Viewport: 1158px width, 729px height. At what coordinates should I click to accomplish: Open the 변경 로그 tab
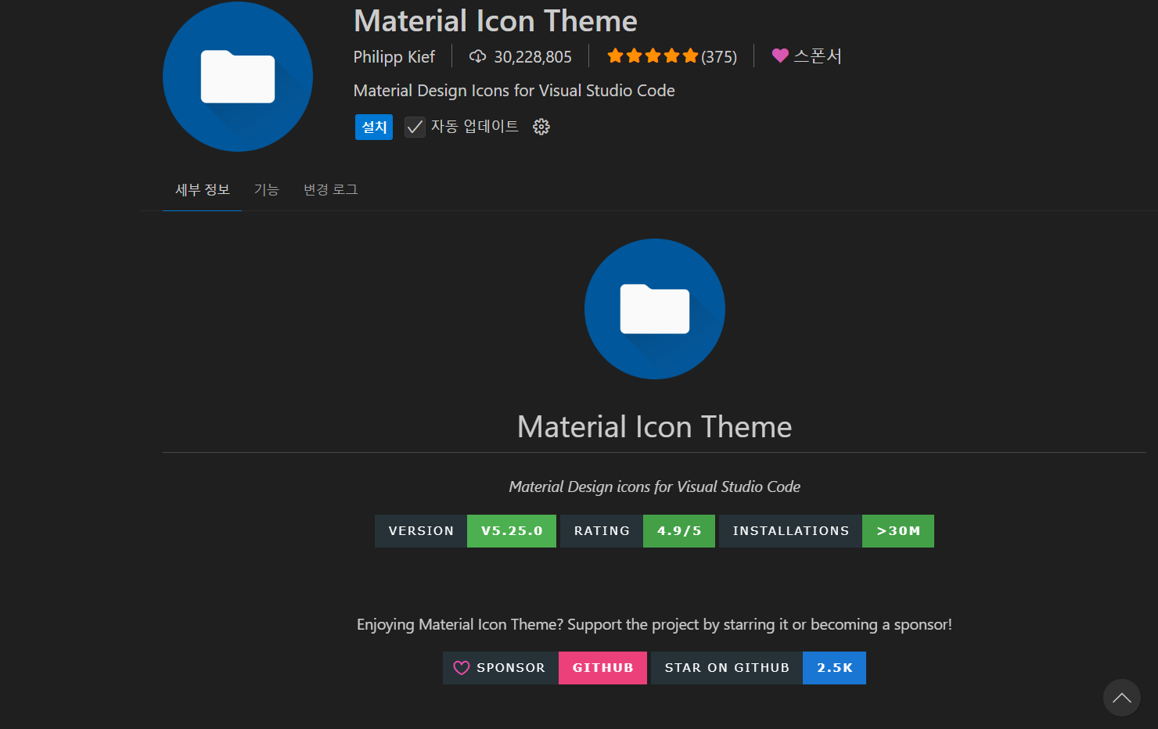[330, 189]
